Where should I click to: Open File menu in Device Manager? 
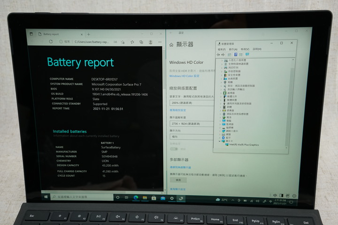(x=222, y=49)
